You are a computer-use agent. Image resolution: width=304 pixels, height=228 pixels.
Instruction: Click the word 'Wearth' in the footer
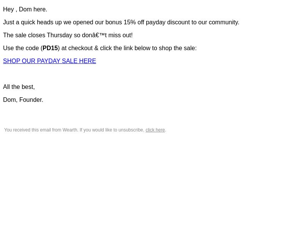(x=70, y=130)
